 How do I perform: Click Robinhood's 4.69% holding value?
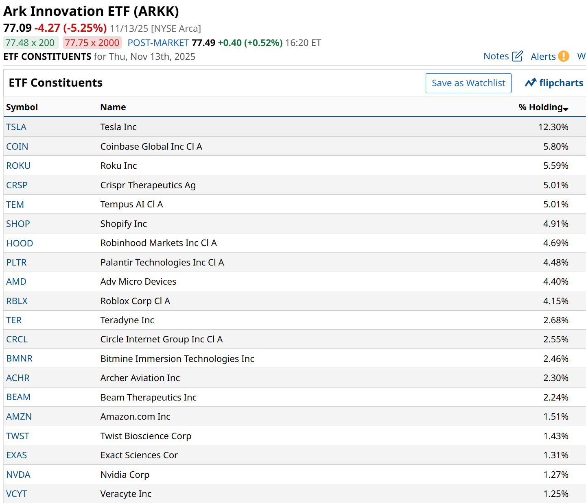[556, 243]
